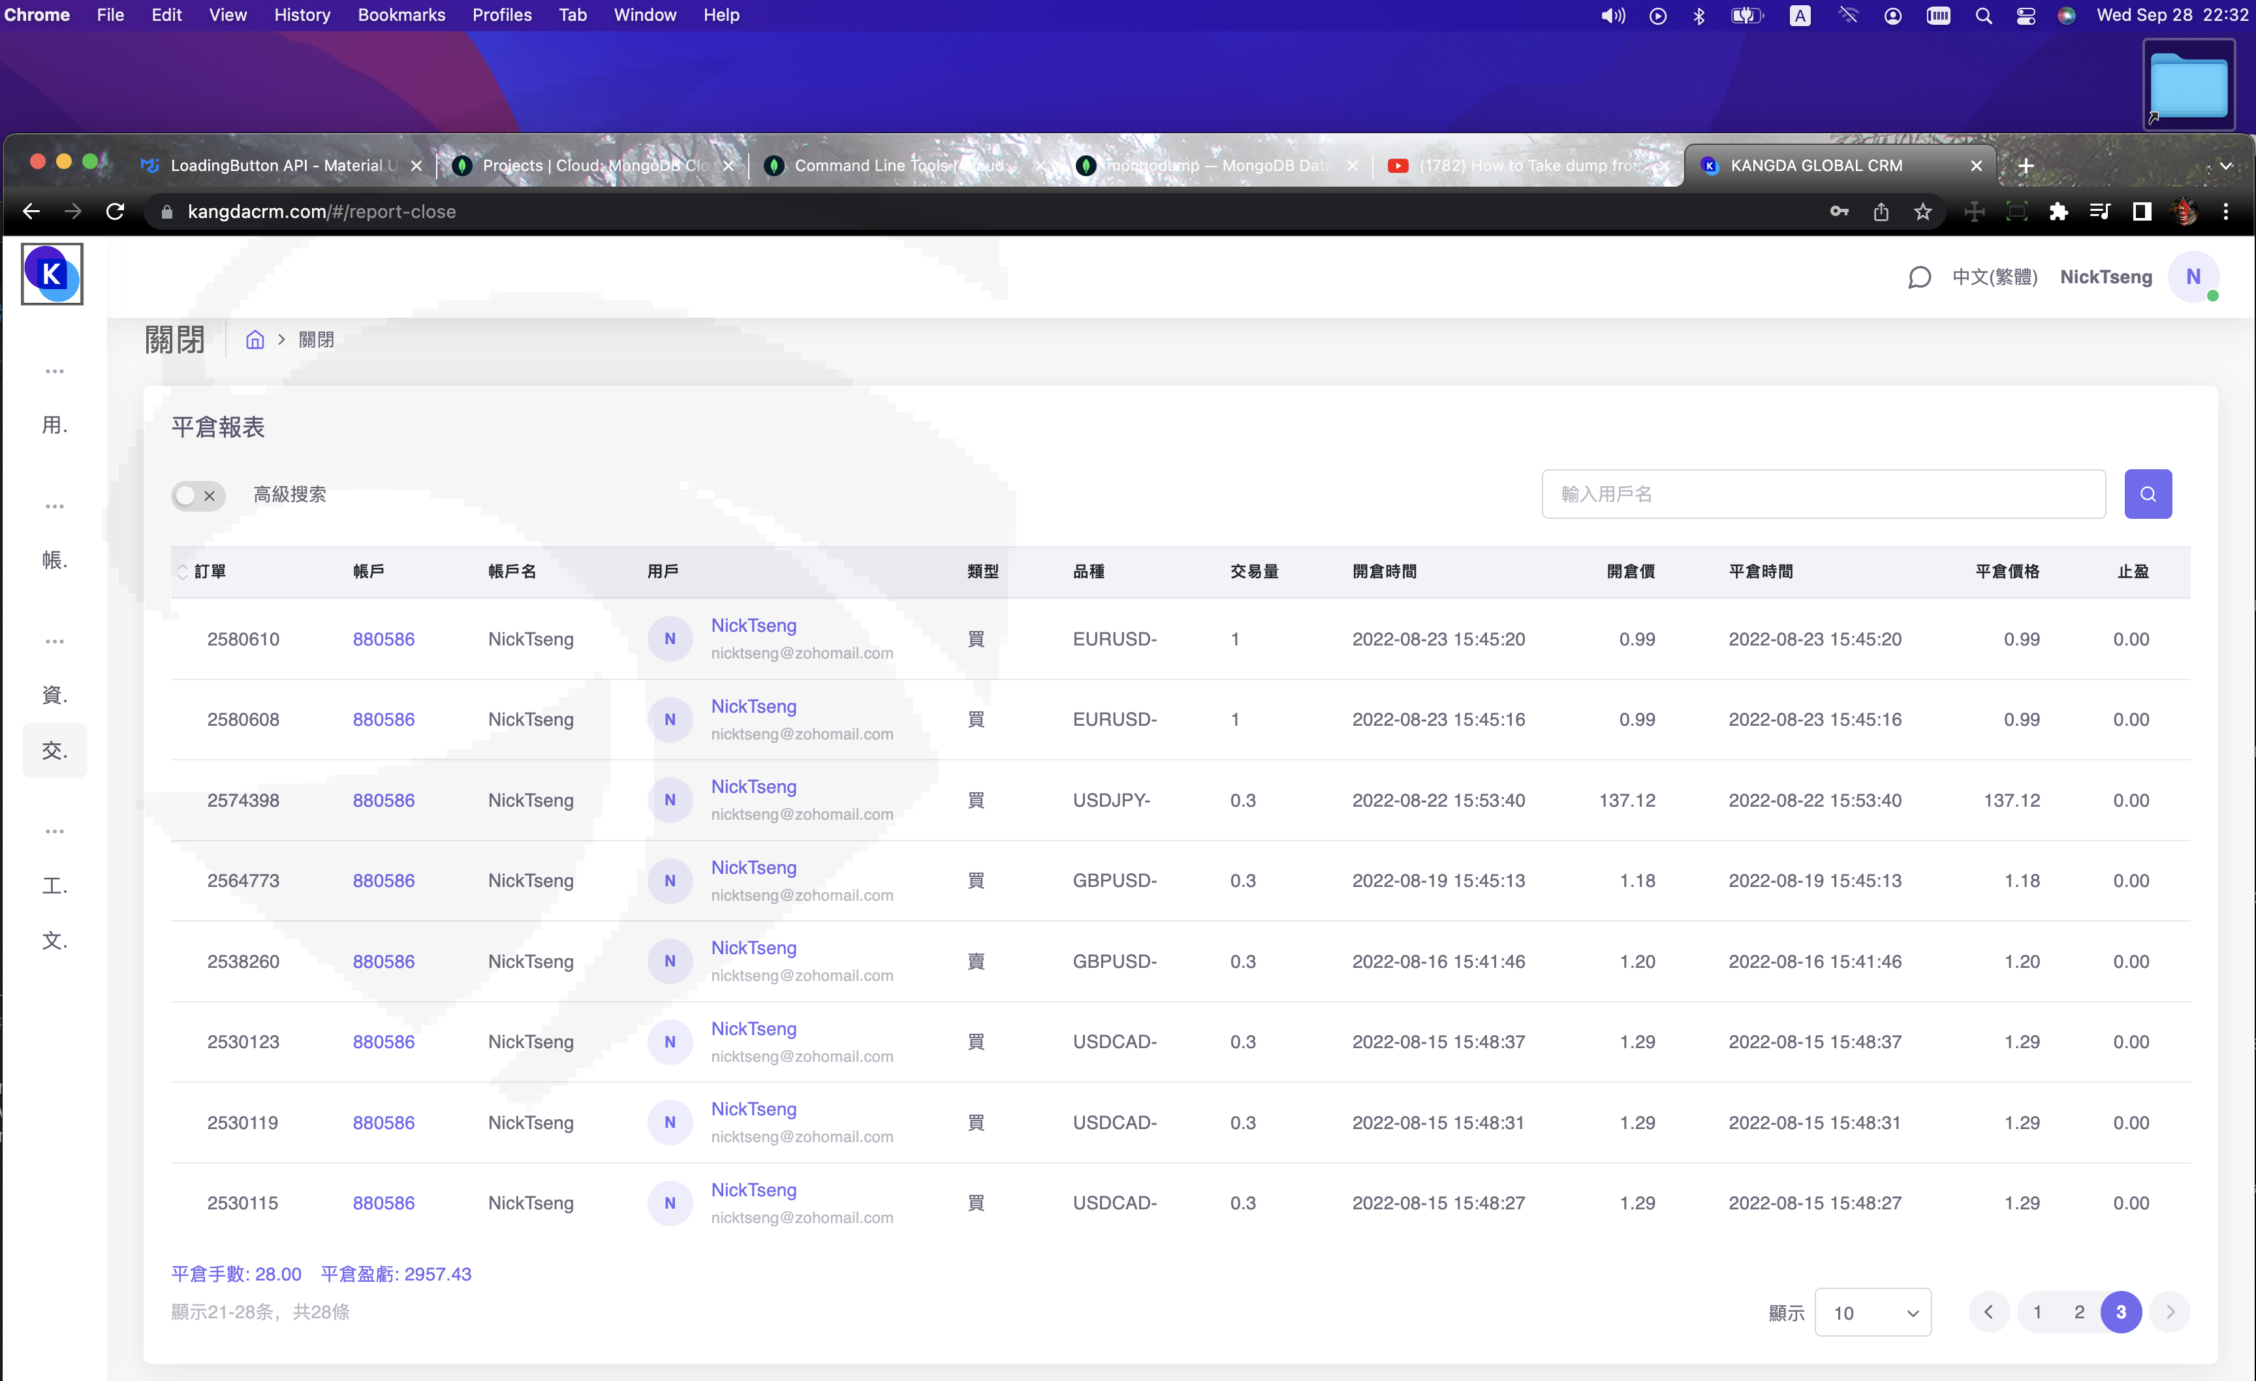Bookmark this page with star icon
Screen dimensions: 2256x1381
1922,211
